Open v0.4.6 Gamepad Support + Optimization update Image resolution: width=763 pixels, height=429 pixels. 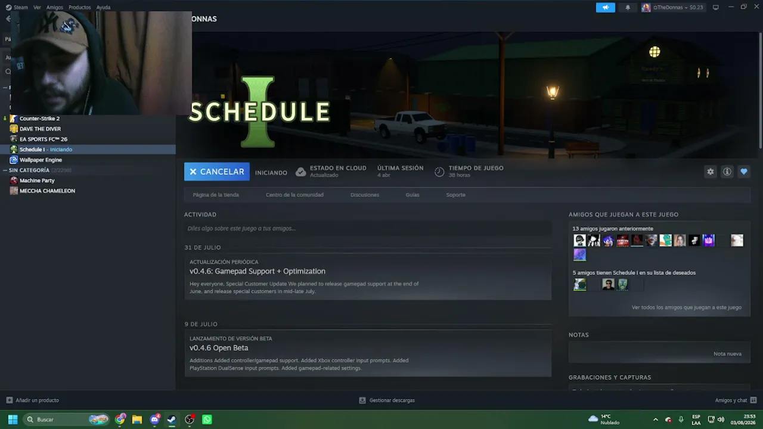[258, 271]
